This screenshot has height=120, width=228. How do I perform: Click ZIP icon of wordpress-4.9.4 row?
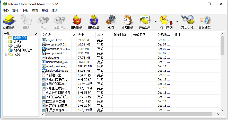click(44, 49)
